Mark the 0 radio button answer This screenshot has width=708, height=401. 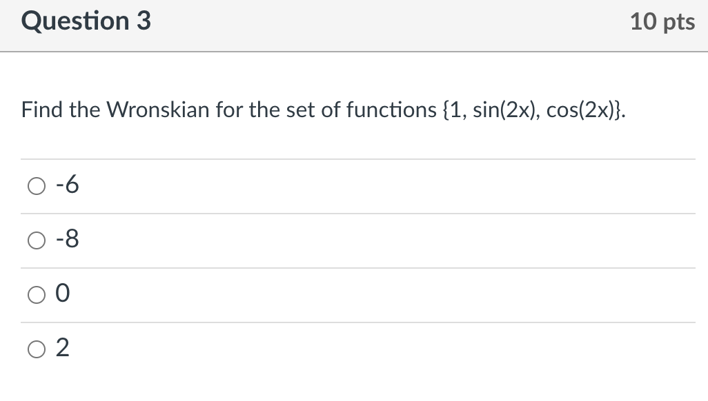(x=37, y=295)
